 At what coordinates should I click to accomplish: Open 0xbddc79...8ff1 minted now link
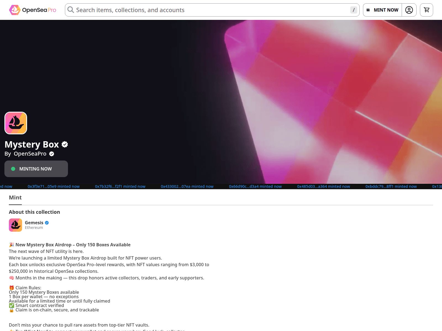391,186
